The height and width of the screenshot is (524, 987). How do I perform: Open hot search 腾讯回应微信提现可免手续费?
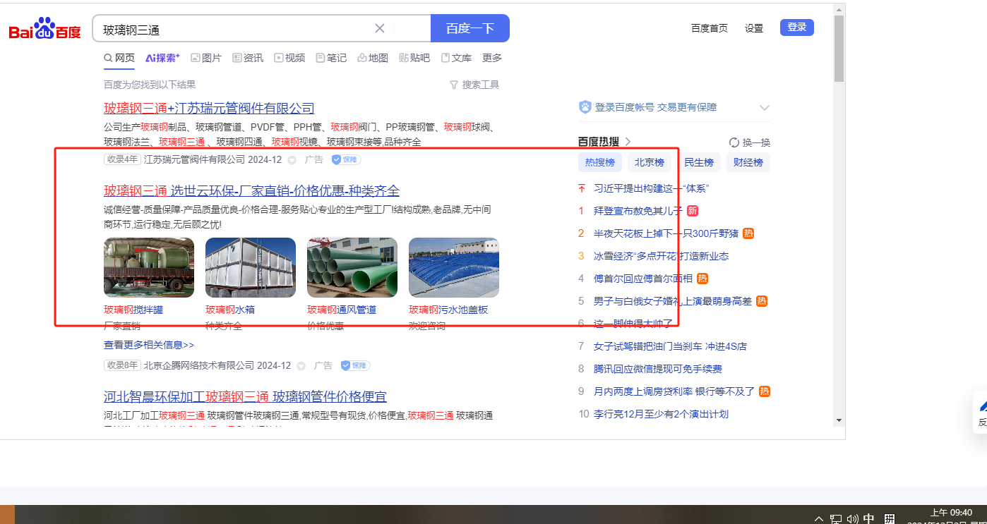pos(658,369)
